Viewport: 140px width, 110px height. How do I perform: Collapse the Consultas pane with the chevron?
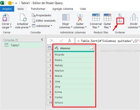click(x=42, y=40)
